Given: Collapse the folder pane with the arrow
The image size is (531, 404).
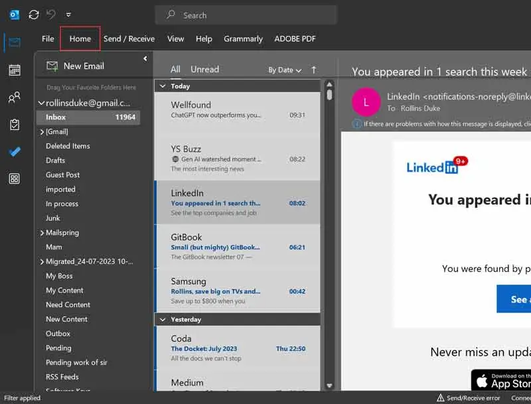Looking at the screenshot, I should click(x=145, y=59).
